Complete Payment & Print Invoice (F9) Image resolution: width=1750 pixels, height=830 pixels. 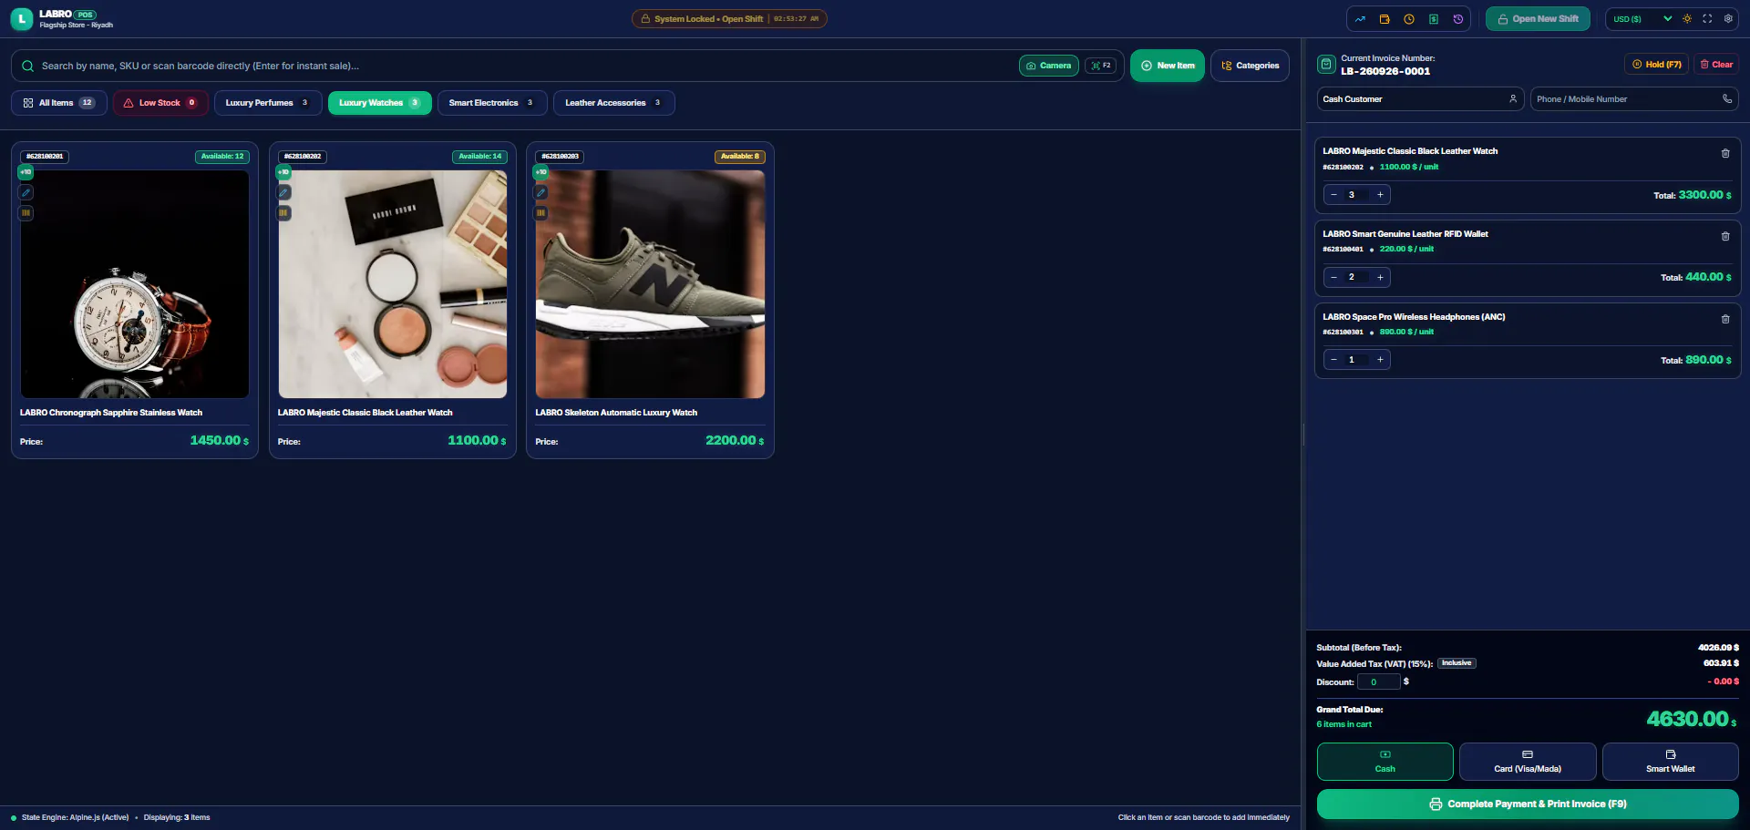(x=1528, y=804)
